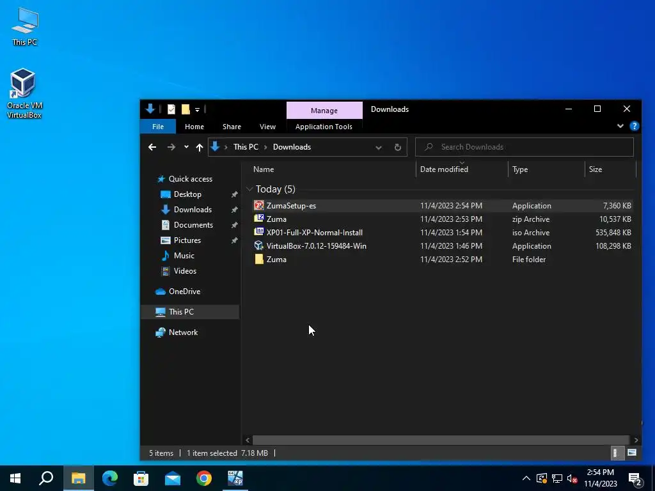
Task: Open the notification center icon
Action: (x=635, y=479)
